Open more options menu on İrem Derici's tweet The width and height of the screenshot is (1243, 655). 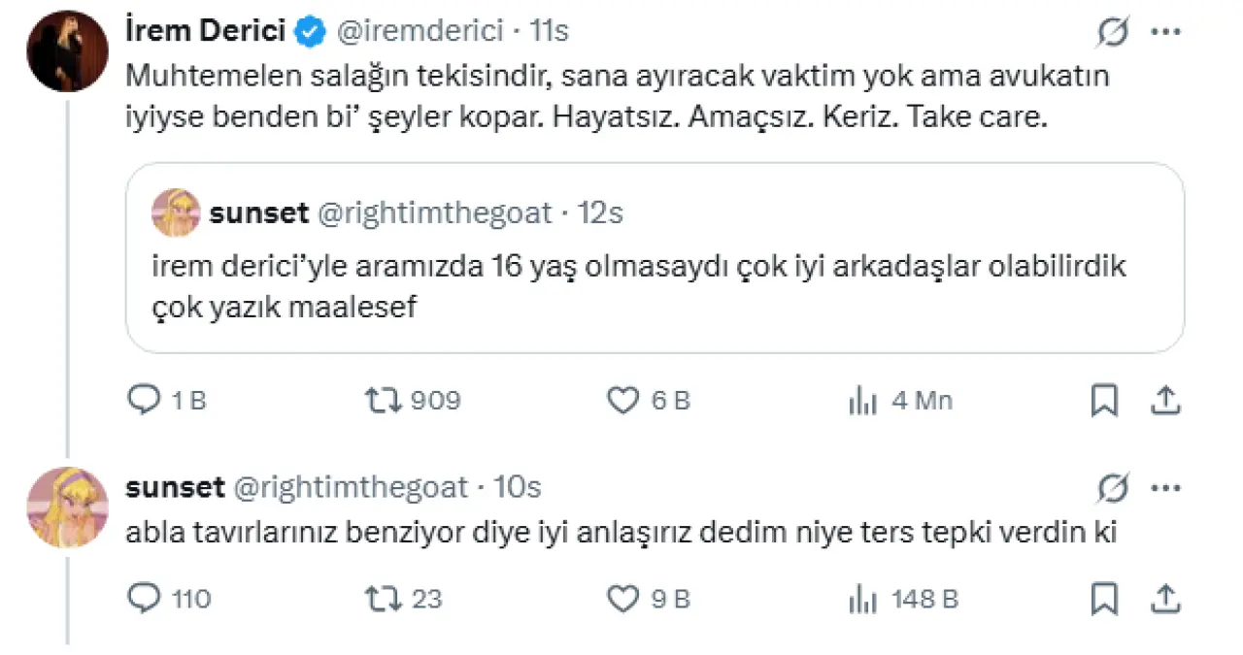point(1165,32)
